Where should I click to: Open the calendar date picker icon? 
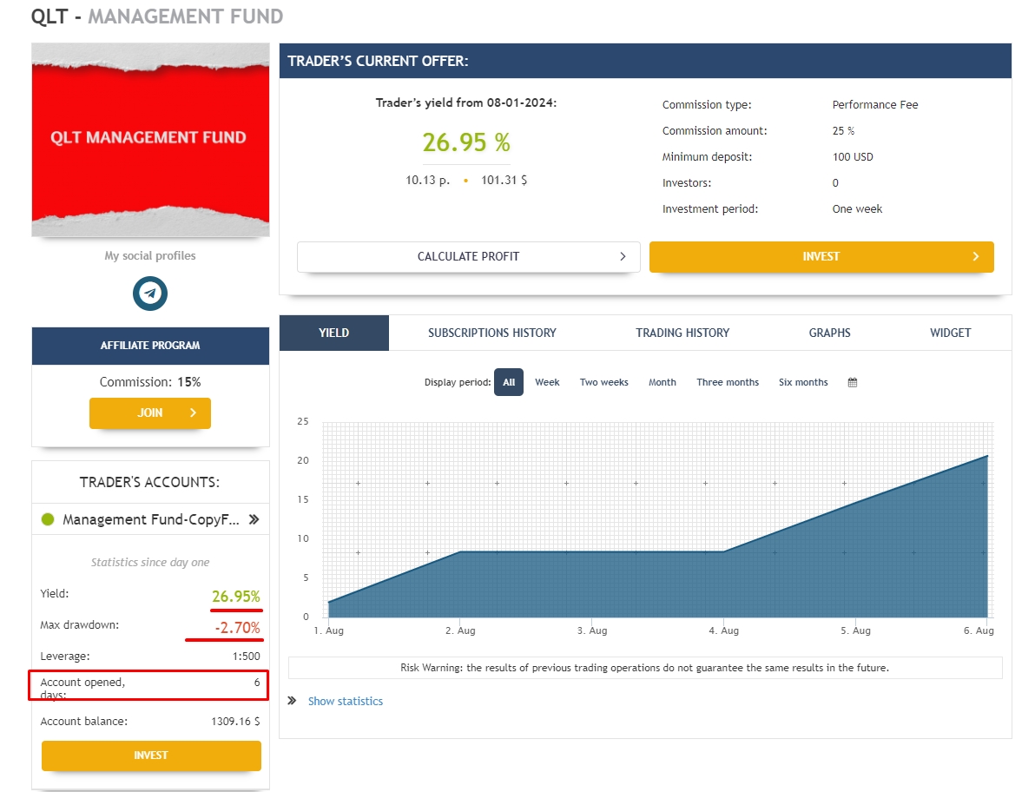pos(853,382)
